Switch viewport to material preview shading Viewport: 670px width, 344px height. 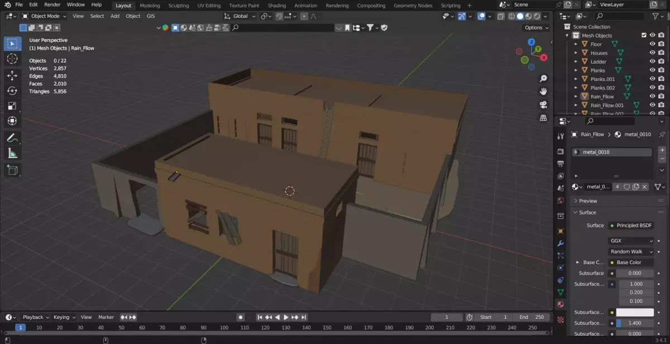528,16
